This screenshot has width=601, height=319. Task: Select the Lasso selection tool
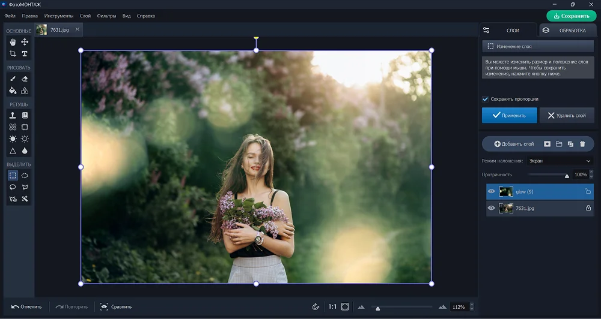click(13, 187)
